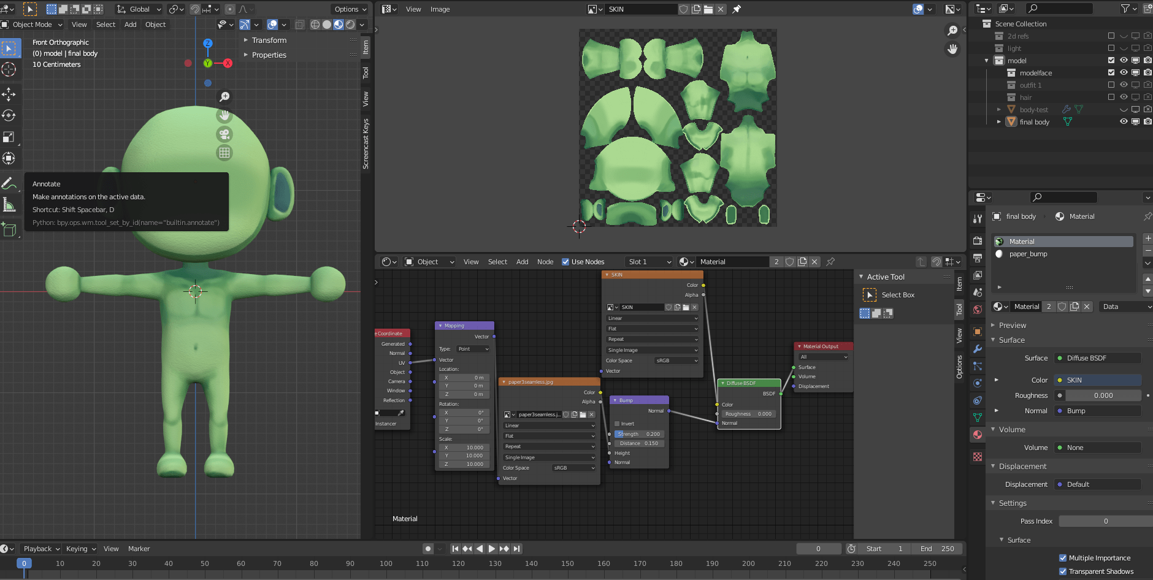Viewport: 1153px width, 580px height.
Task: Pick the Measure tool in the toolbar
Action: click(x=9, y=205)
